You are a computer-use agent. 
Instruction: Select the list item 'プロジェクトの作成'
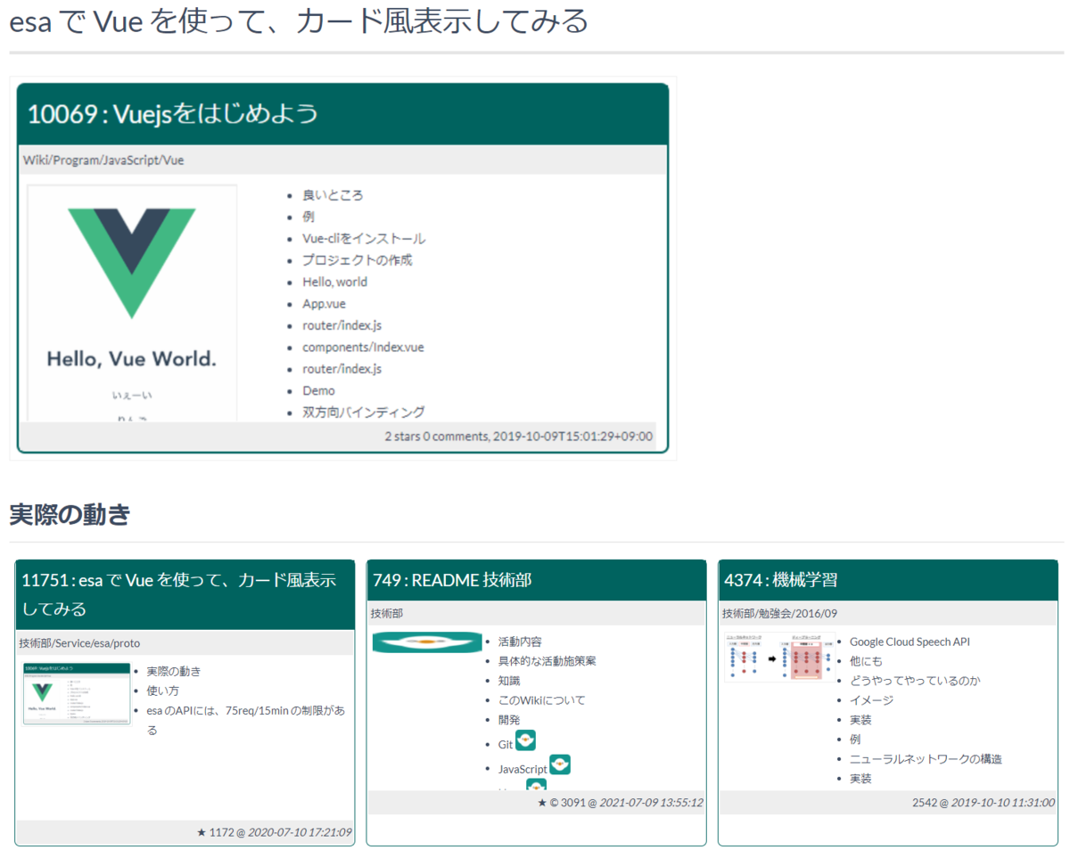[357, 260]
